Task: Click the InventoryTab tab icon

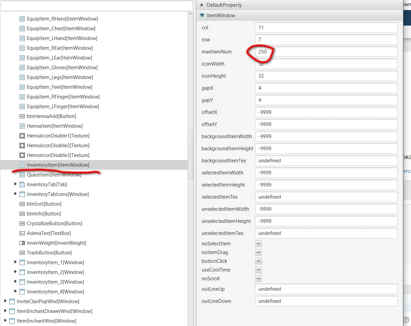Action: 22,185
